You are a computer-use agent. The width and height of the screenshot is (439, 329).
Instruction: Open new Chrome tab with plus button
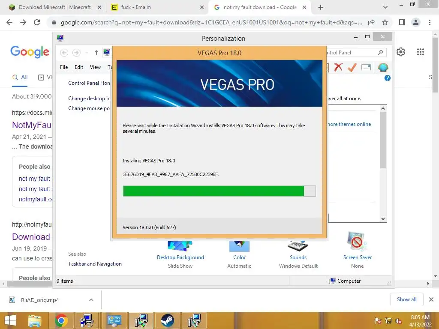point(321,7)
